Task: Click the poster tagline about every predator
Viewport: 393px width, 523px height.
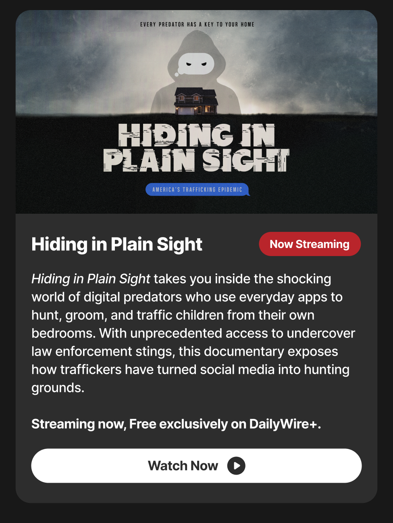Action: (x=197, y=25)
